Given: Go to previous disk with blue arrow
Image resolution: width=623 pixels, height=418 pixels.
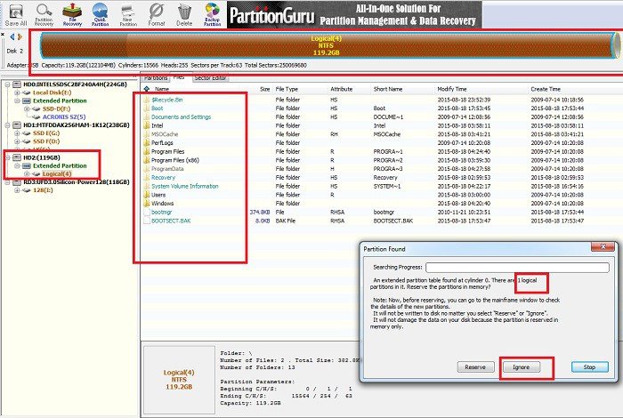Looking at the screenshot, I should pos(12,37).
